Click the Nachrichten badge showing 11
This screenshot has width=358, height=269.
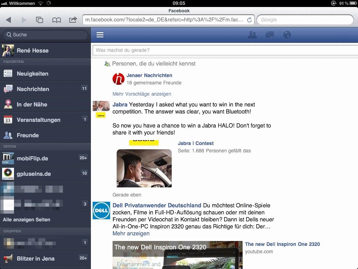click(84, 89)
